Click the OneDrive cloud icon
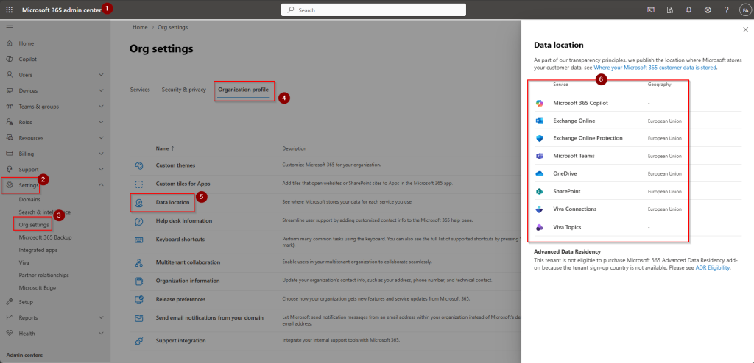The width and height of the screenshot is (754, 363). [x=540, y=173]
